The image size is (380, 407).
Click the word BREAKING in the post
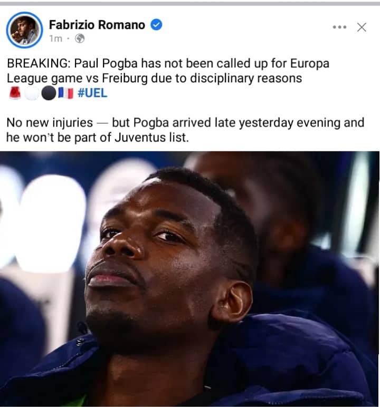[38, 63]
